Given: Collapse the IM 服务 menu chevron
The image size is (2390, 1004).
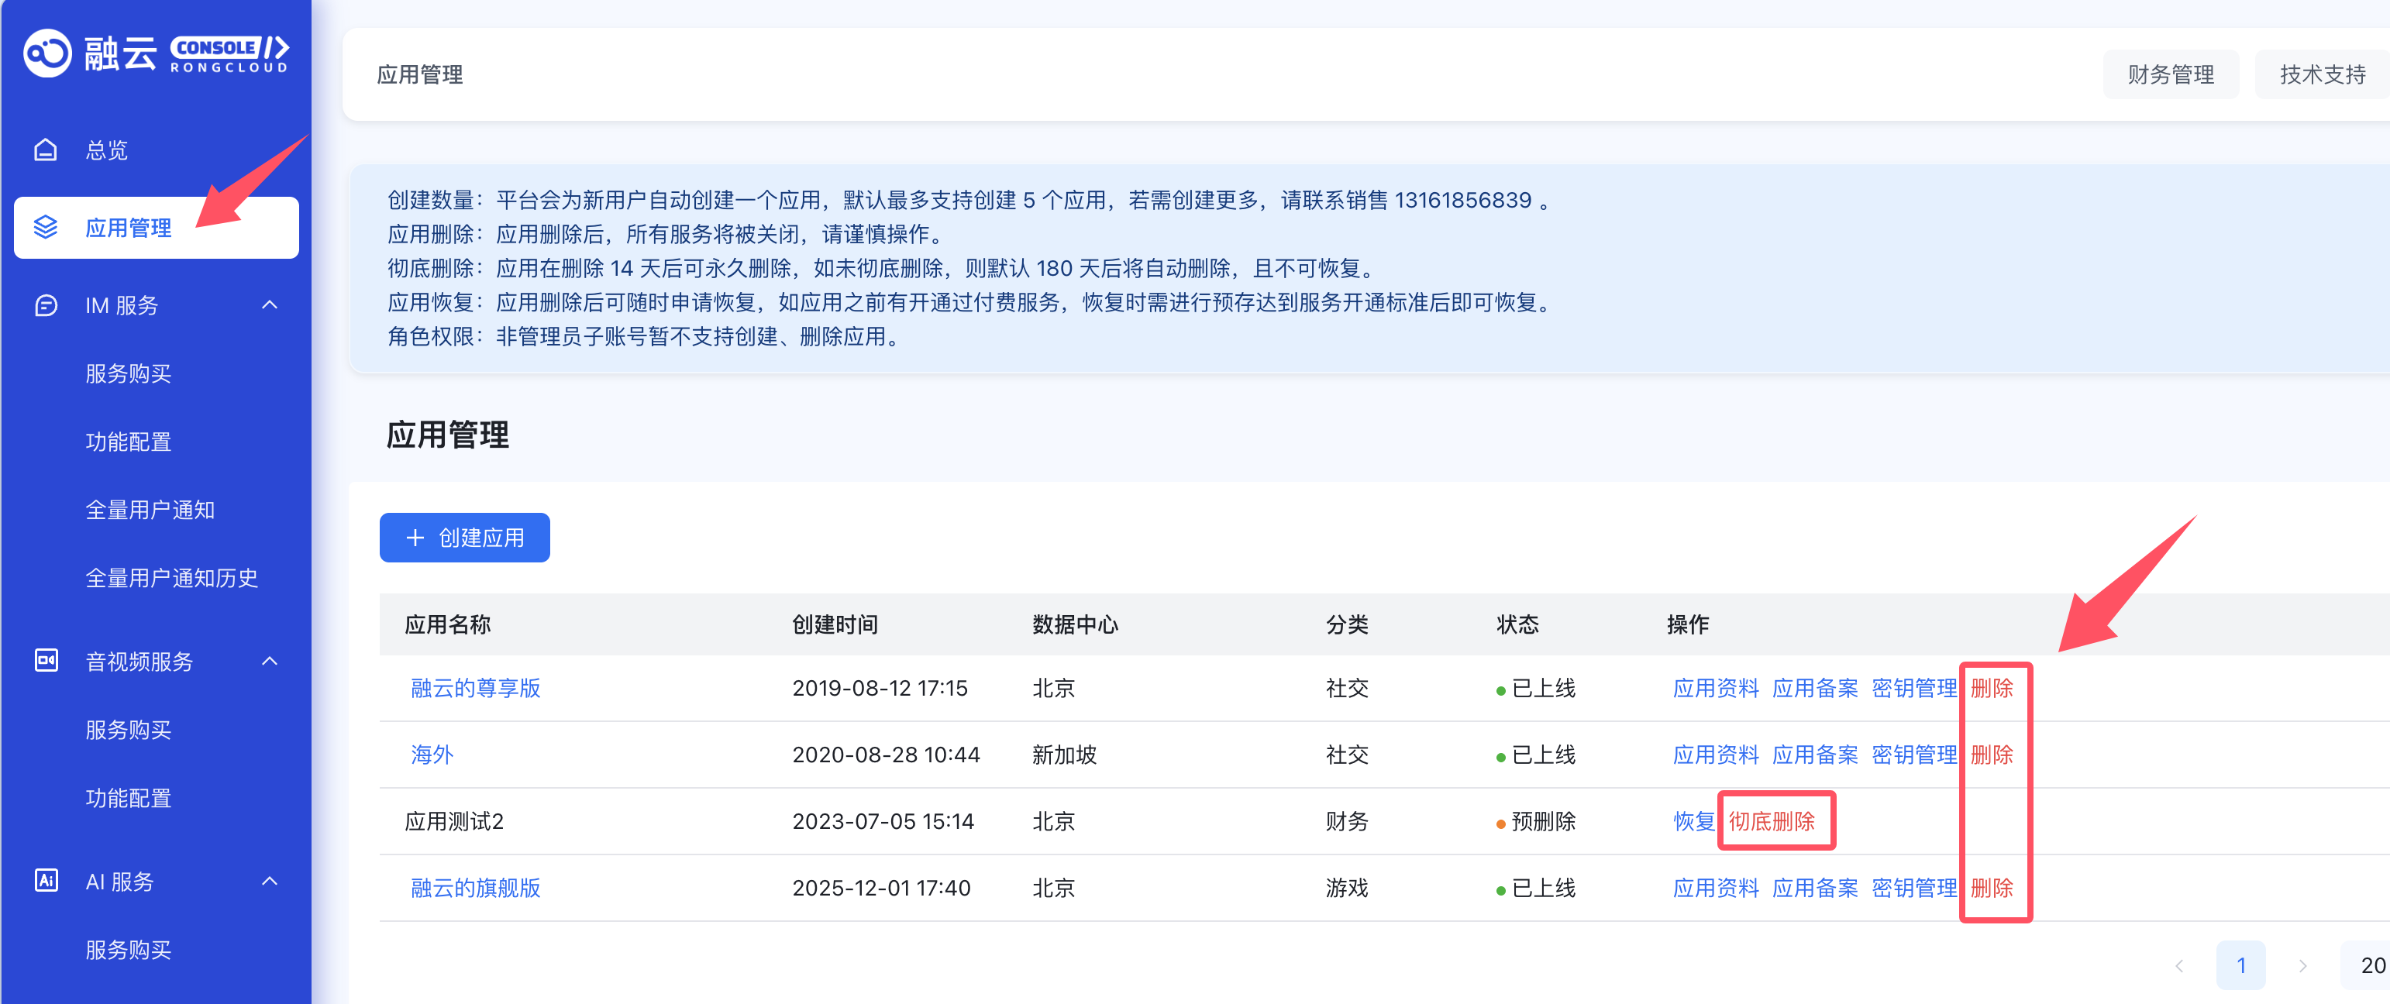Looking at the screenshot, I should [270, 305].
